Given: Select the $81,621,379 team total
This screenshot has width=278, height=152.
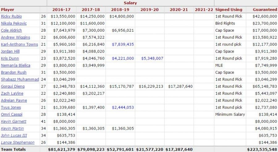Looking at the screenshot, I should (x=61, y=150).
